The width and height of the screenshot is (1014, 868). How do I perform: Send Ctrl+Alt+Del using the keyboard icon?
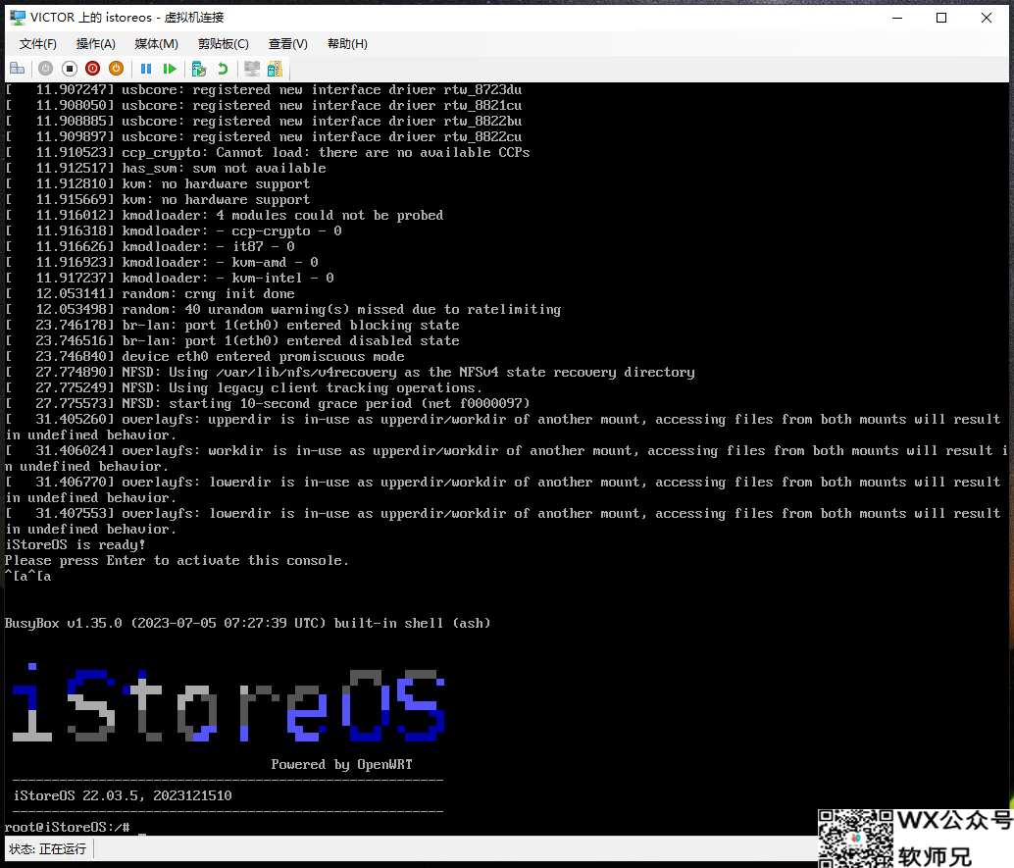(18, 69)
